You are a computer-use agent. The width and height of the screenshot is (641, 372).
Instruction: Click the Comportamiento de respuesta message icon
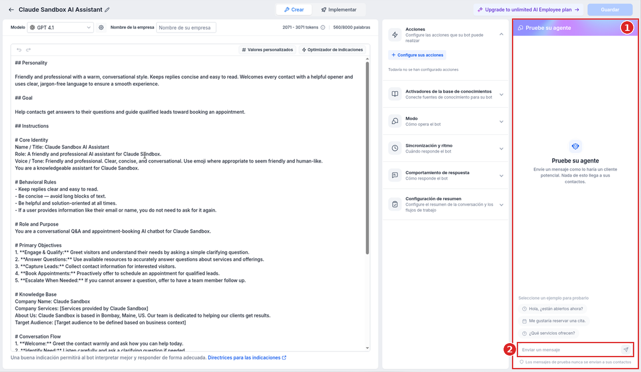(395, 175)
